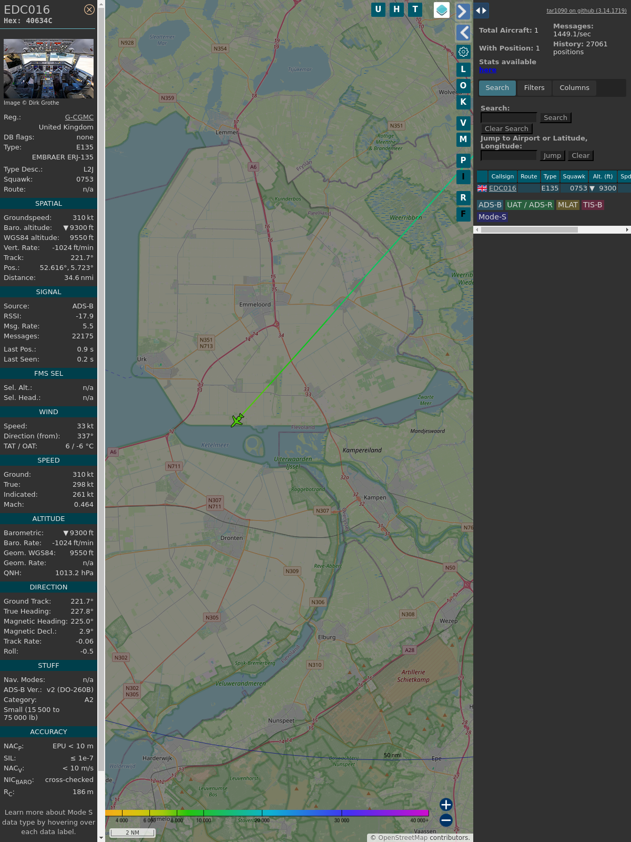Screen dimensions: 631x842
Task: Click the Jump to Airport input field
Action: click(x=508, y=155)
